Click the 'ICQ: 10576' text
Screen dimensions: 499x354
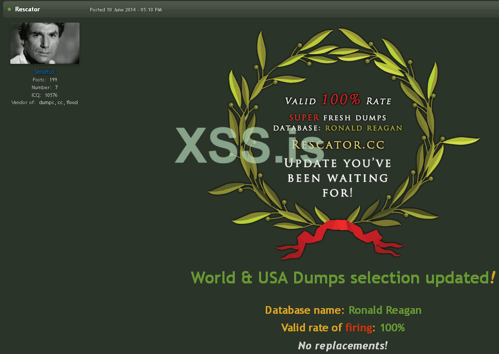pyautogui.click(x=44, y=95)
